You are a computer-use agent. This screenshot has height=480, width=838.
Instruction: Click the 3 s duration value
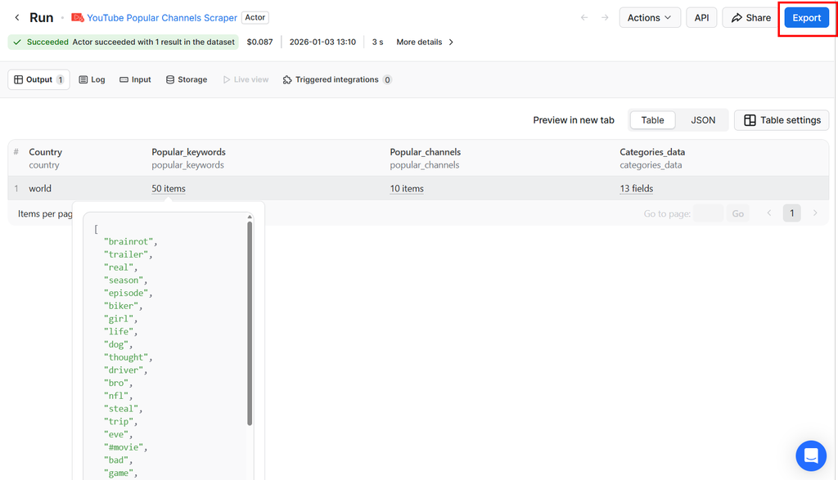point(377,43)
